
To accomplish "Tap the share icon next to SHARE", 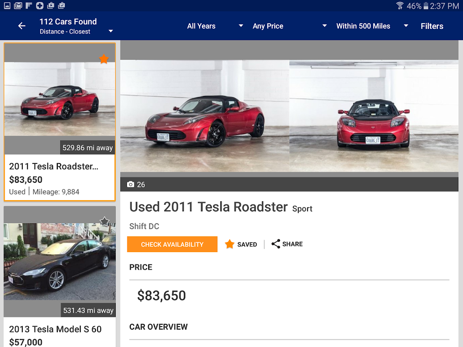I will point(275,244).
